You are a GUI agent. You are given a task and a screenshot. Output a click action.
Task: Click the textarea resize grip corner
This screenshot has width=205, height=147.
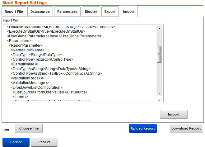(160, 99)
